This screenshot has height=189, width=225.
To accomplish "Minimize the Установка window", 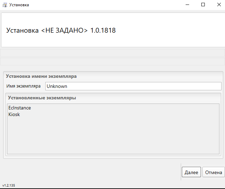I will point(187,5).
